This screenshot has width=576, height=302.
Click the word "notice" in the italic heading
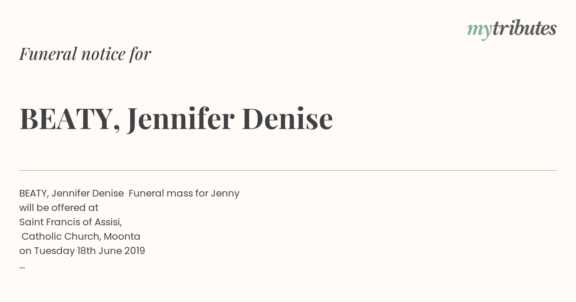point(103,54)
